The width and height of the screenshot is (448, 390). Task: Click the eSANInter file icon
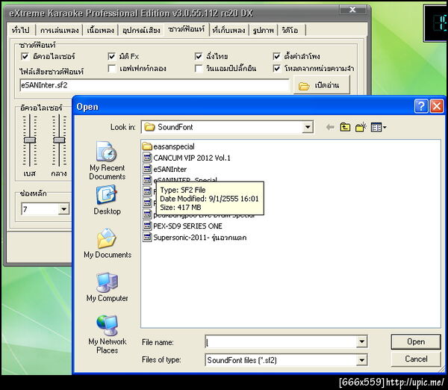point(147,169)
